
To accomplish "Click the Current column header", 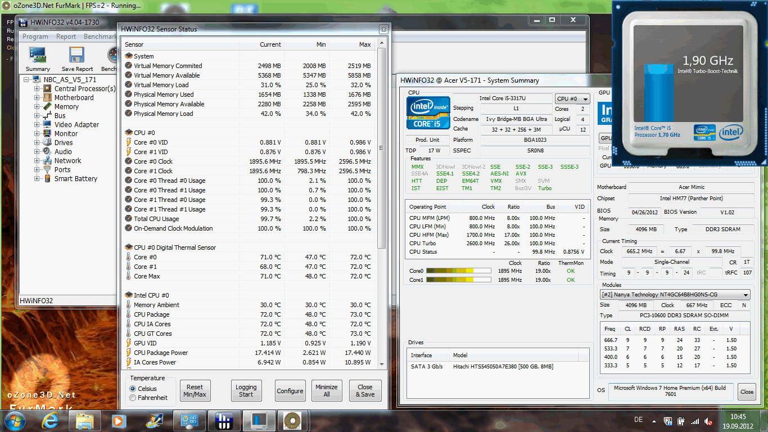I will pos(261,44).
